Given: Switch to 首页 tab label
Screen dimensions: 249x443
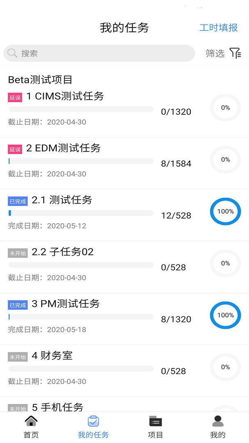Looking at the screenshot, I should (31, 435).
